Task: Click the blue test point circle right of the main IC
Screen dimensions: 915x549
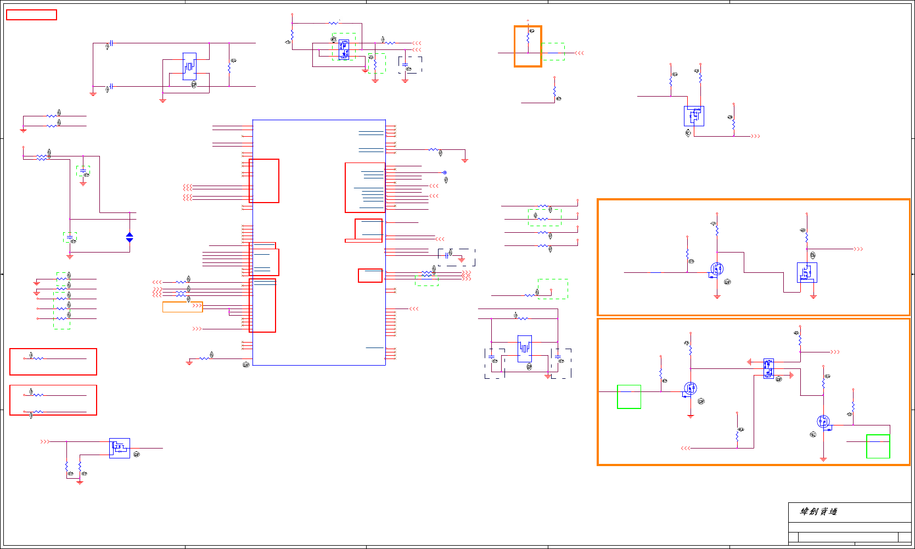Action: pyautogui.click(x=445, y=172)
